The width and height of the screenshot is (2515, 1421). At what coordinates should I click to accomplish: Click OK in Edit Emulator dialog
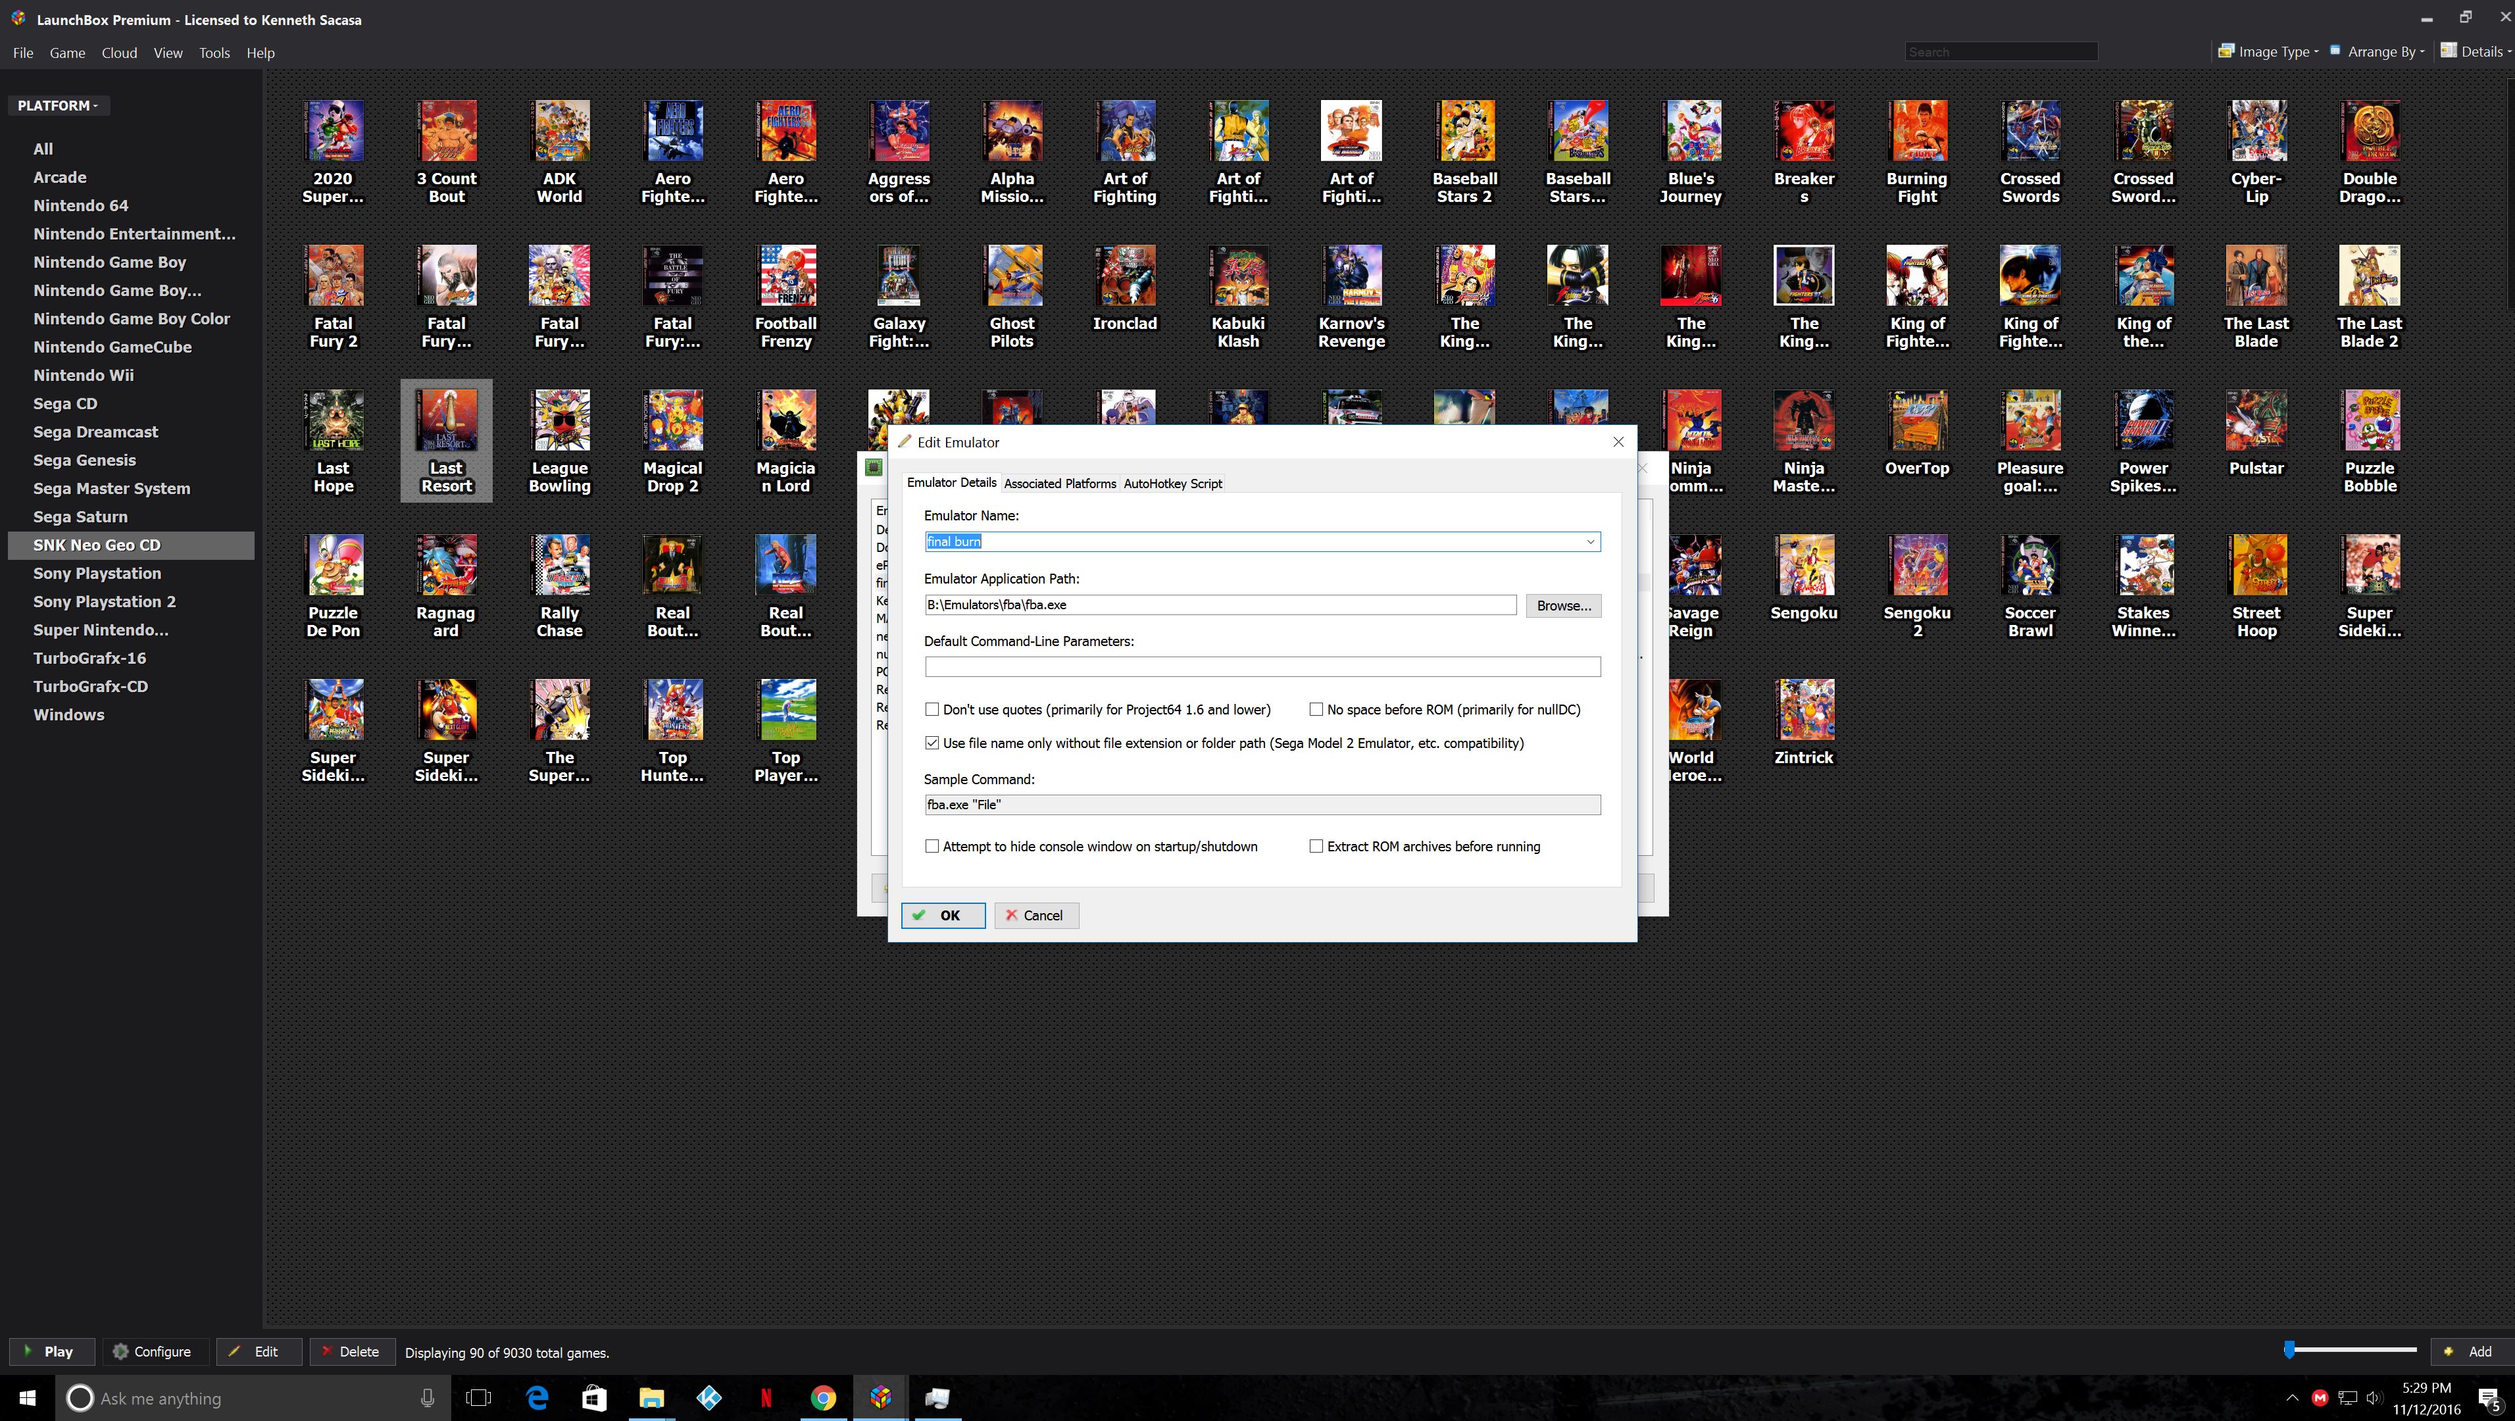tap(943, 915)
